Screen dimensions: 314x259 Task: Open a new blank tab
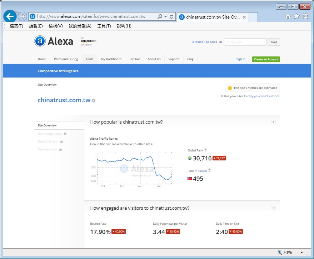coord(253,17)
